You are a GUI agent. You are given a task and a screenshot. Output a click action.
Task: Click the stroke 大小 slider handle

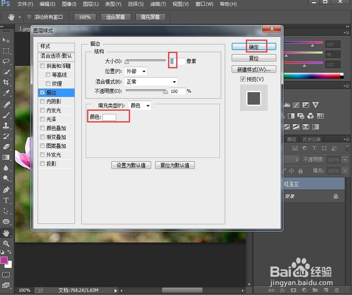(127, 61)
